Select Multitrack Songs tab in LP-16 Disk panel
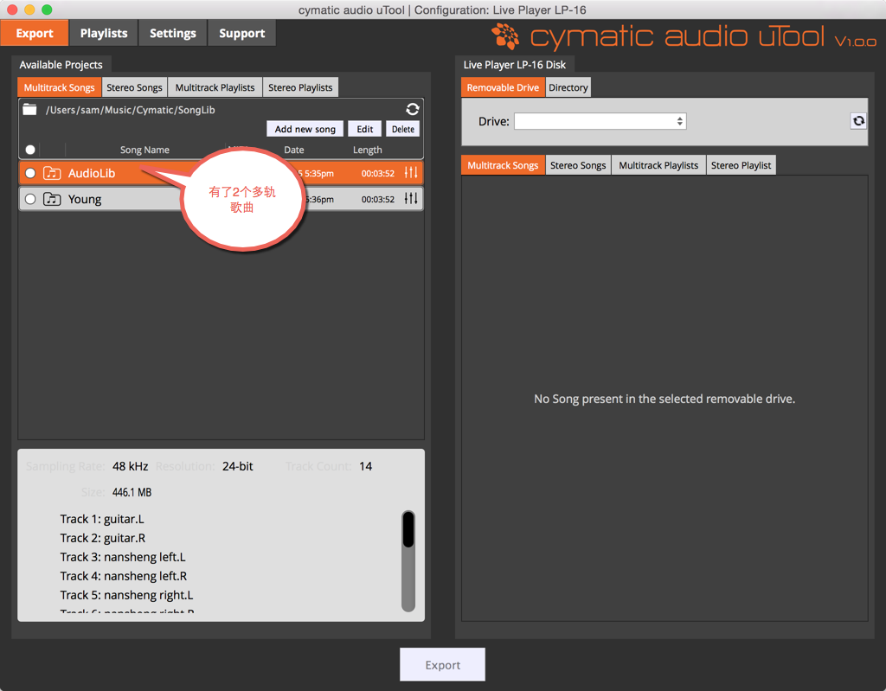 (x=503, y=165)
